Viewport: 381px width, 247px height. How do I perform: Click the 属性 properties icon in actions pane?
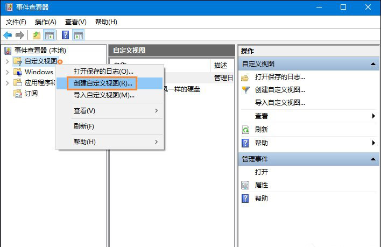[x=246, y=185]
